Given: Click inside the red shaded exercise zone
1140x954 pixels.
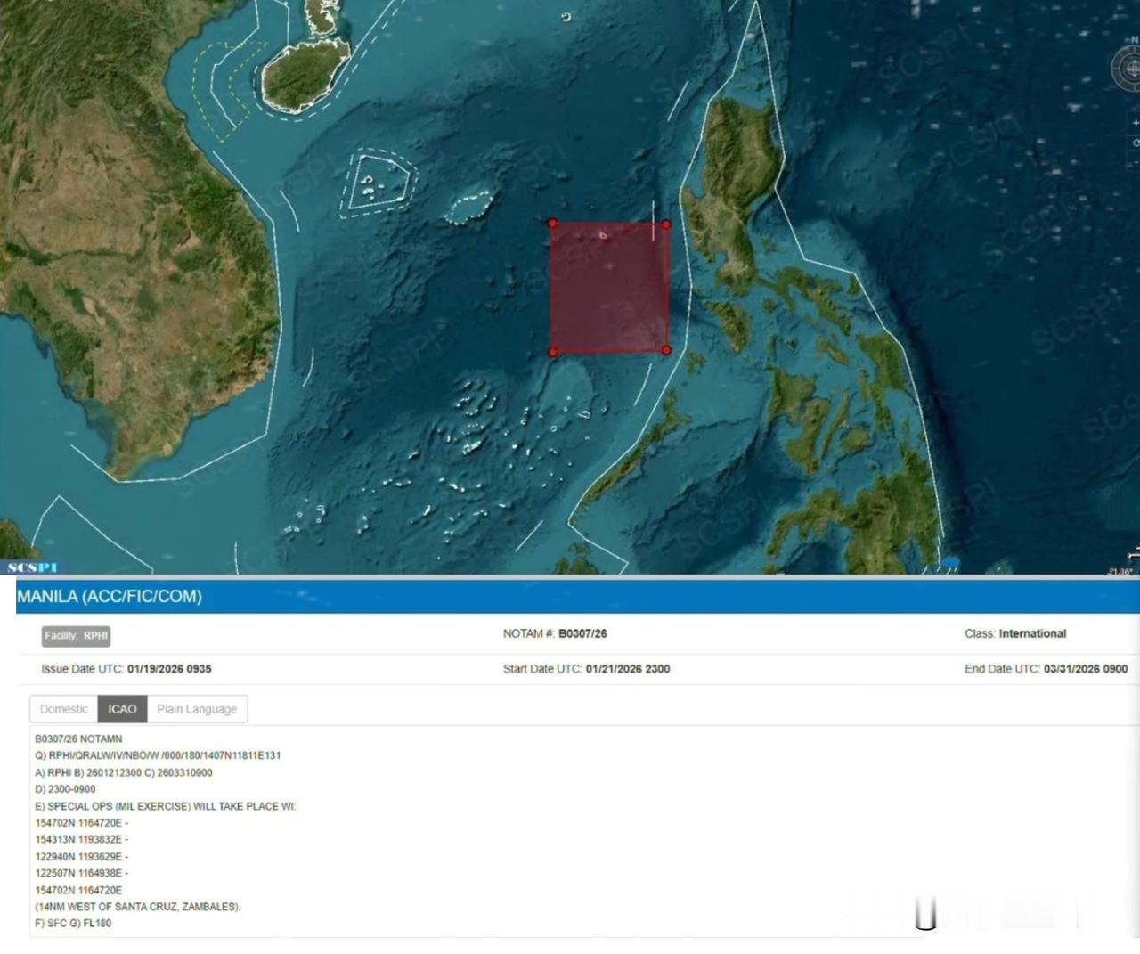Looking at the screenshot, I should point(610,288).
